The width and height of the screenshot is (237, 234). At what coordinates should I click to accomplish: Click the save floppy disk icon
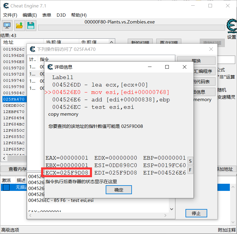click(x=31, y=26)
